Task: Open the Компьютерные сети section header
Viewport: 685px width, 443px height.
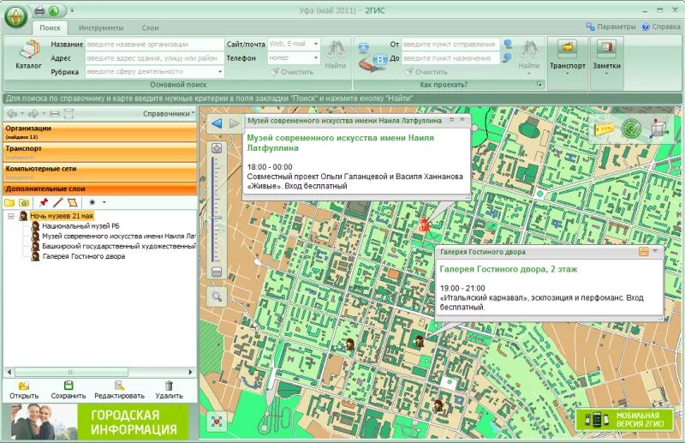Action: [100, 172]
